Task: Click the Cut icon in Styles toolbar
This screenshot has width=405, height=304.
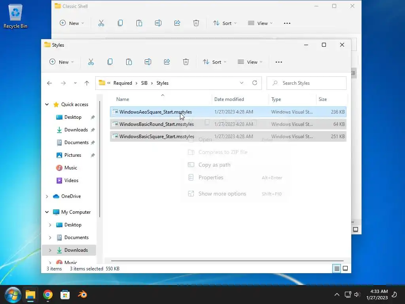Action: pyautogui.click(x=91, y=62)
